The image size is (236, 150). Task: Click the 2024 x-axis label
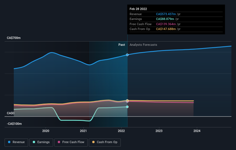(x=197, y=131)
